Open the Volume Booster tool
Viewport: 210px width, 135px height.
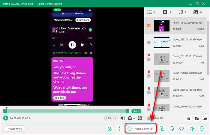coord(192,129)
